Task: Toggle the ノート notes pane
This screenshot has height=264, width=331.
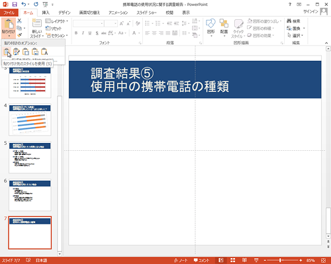Action: (x=181, y=261)
